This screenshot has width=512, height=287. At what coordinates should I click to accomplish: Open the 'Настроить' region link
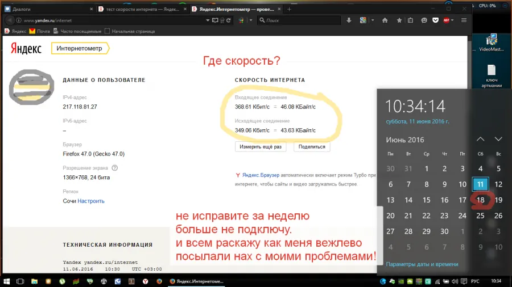(91, 201)
